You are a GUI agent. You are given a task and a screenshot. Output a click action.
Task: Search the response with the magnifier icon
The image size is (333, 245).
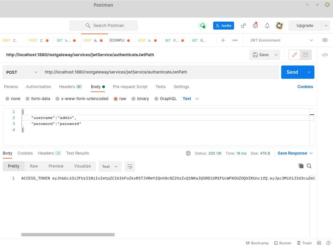[309, 166]
